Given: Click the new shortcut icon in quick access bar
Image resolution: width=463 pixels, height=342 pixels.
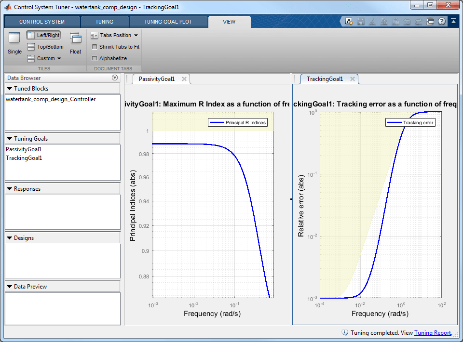Looking at the screenshot, I should tap(349, 22).
